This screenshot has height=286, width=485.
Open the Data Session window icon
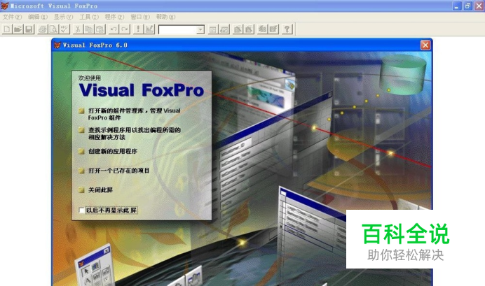[x=224, y=29]
